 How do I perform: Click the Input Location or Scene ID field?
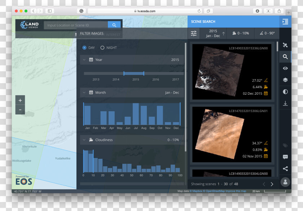76,25
